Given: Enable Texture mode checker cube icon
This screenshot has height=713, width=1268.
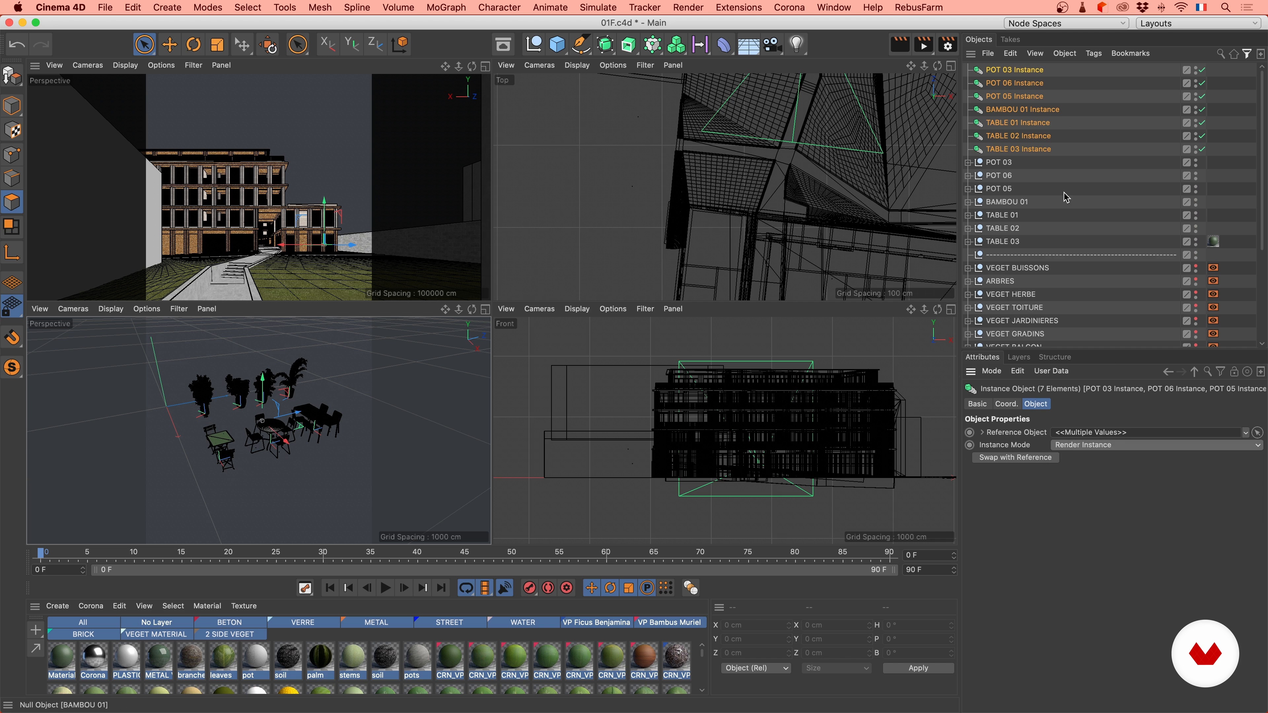Looking at the screenshot, I should (x=12, y=130).
